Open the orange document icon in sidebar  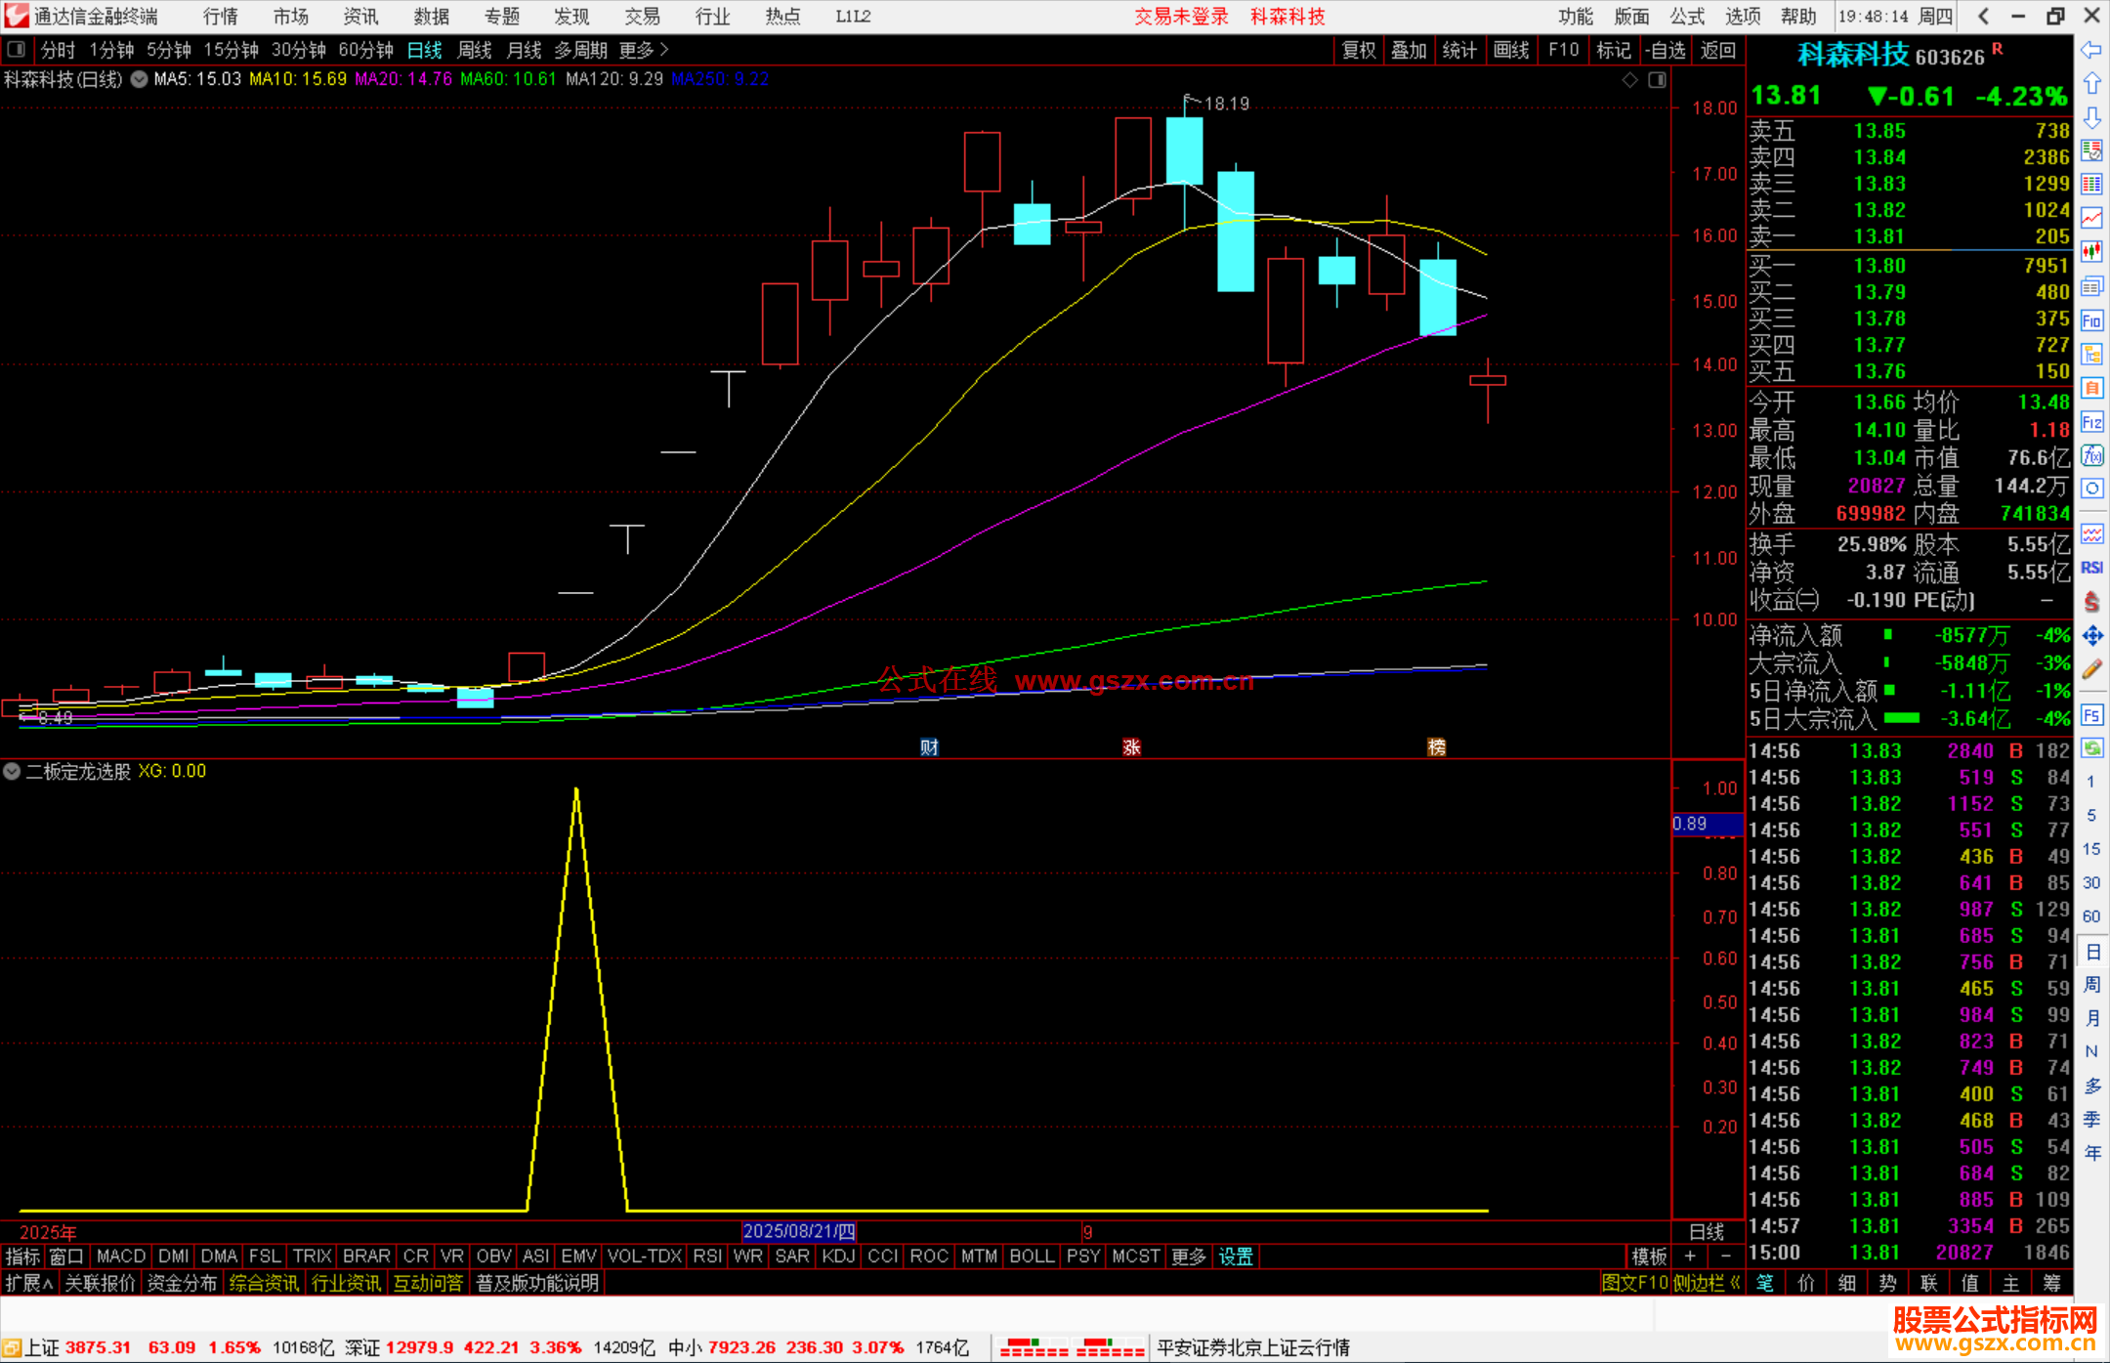[x=2091, y=388]
